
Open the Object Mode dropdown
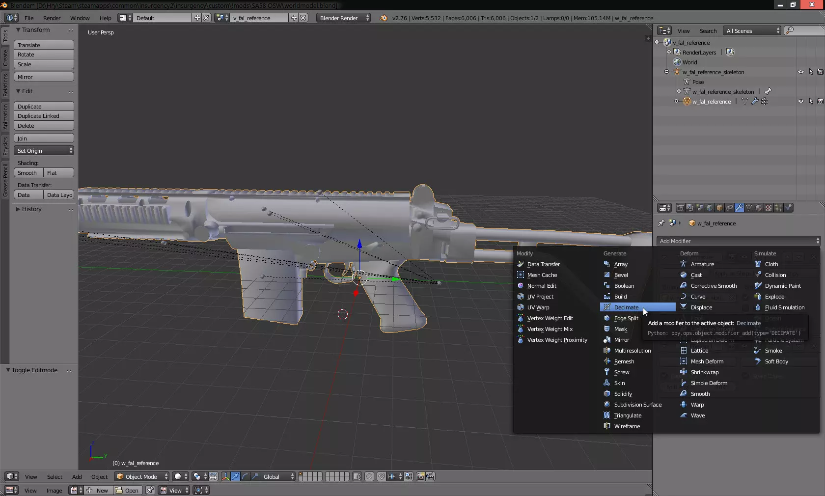[141, 476]
